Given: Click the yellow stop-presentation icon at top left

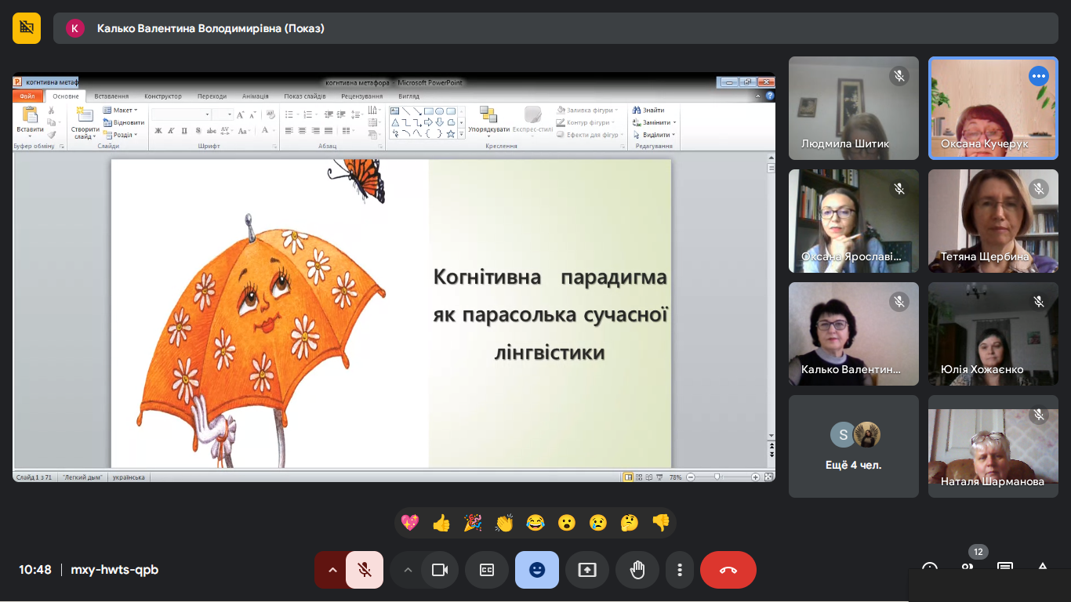Looking at the screenshot, I should [x=27, y=28].
